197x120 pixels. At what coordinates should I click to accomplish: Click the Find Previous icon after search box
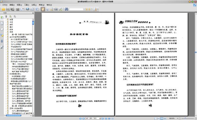(86, 9)
